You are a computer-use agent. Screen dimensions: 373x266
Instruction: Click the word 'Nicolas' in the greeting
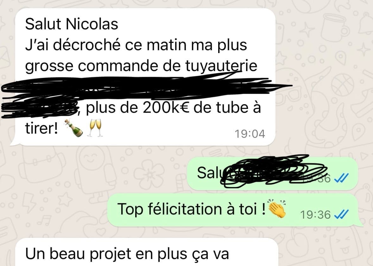pyautogui.click(x=92, y=24)
